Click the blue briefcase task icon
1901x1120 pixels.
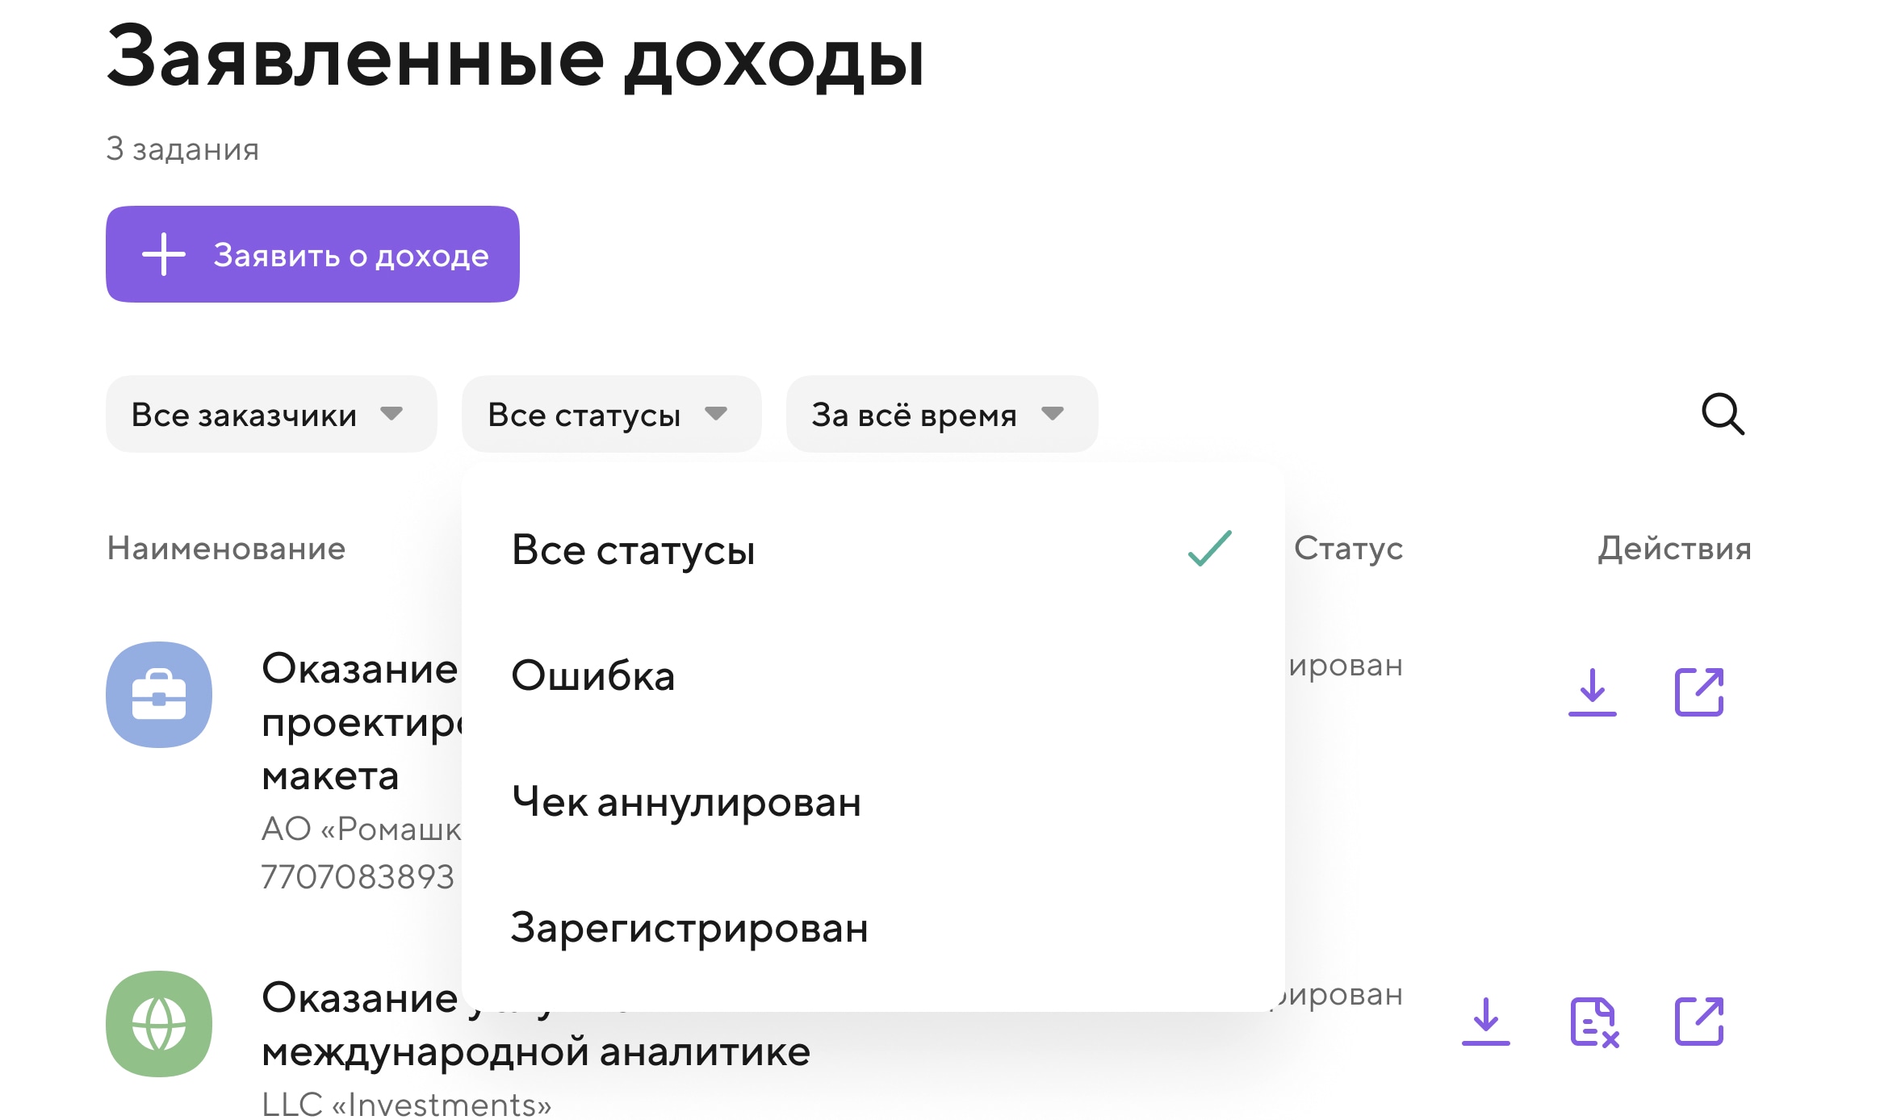[159, 694]
